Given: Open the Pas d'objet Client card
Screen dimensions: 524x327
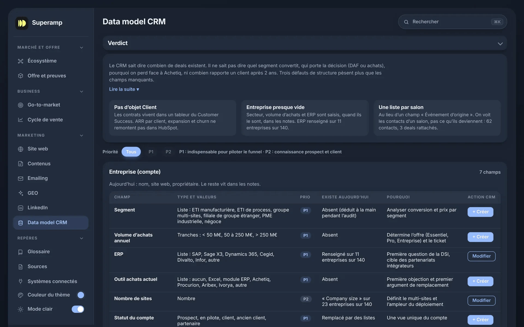Looking at the screenshot, I should tap(172, 118).
